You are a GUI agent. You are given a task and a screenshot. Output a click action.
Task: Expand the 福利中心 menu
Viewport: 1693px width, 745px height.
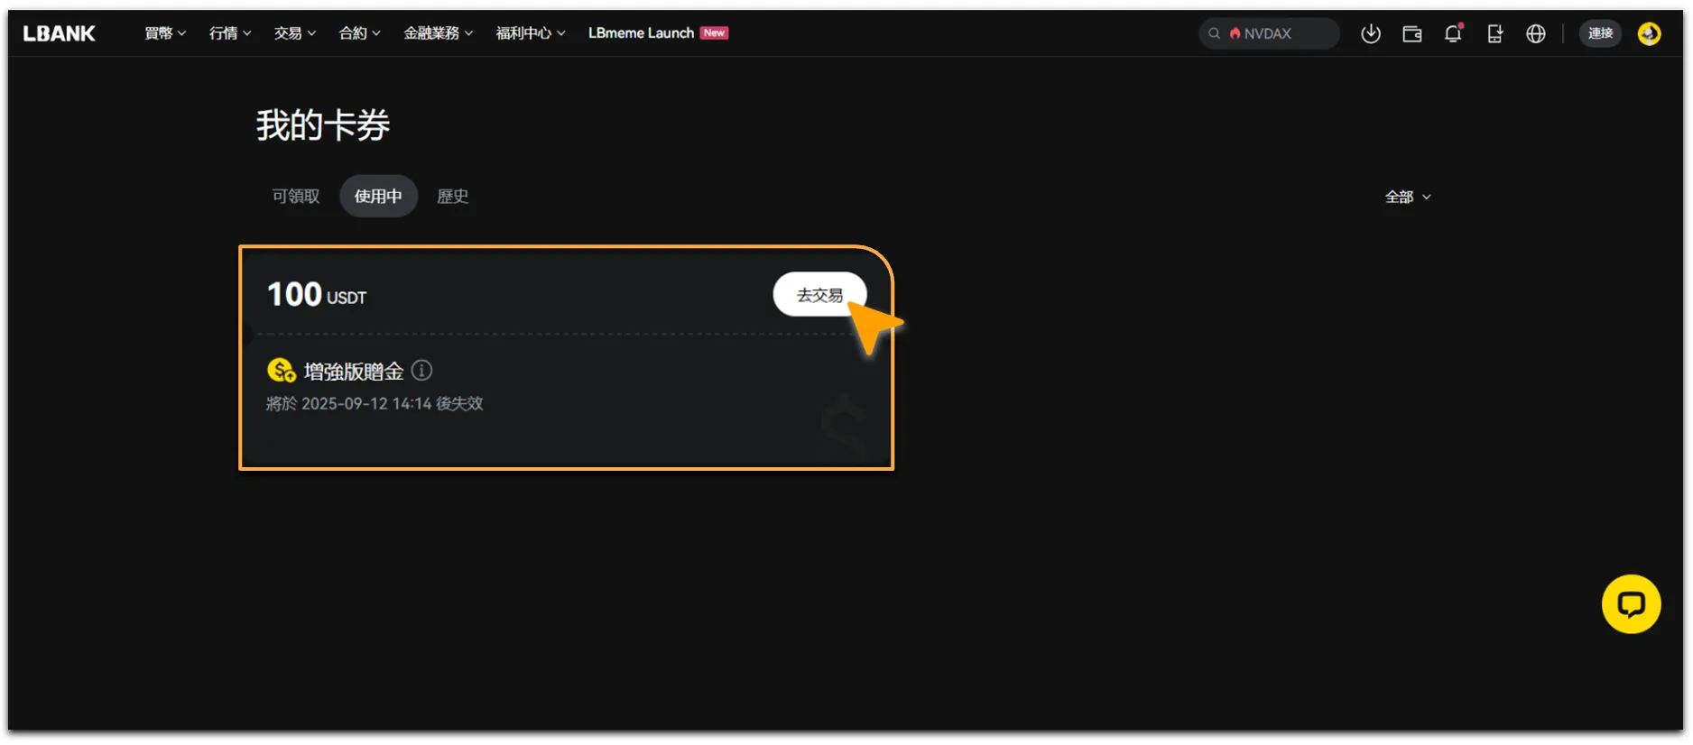click(531, 33)
